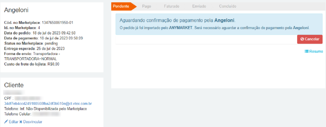Select the Faturado status step
The height and width of the screenshot is (127, 326).
point(172,6)
